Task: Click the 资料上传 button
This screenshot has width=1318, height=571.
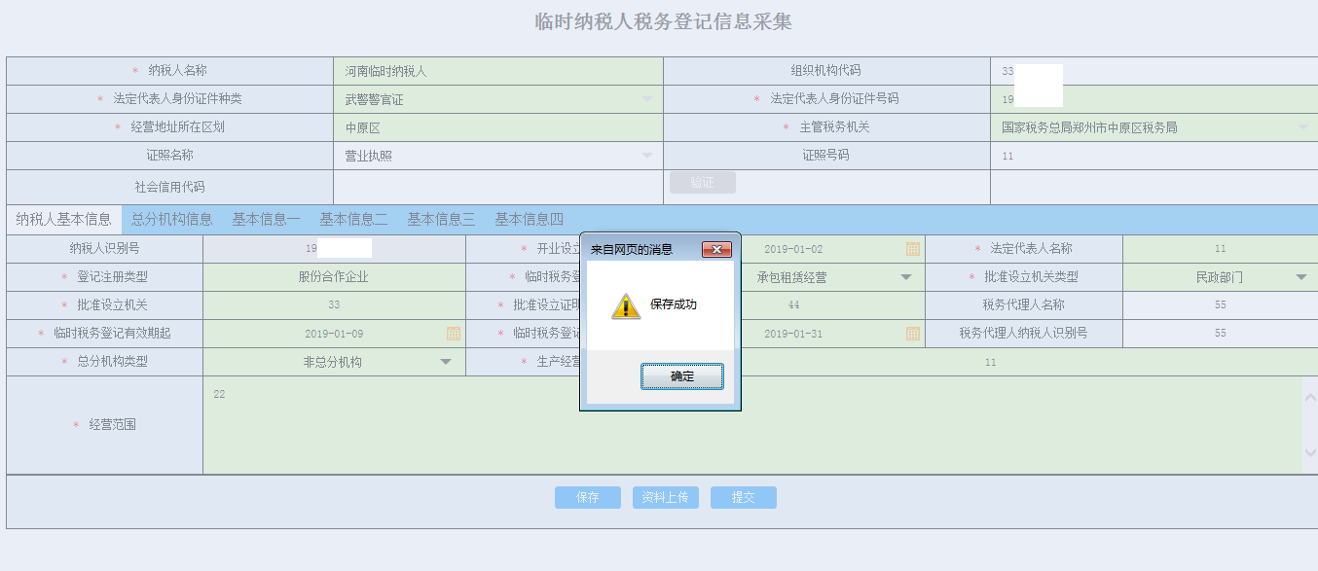Action: [x=666, y=497]
